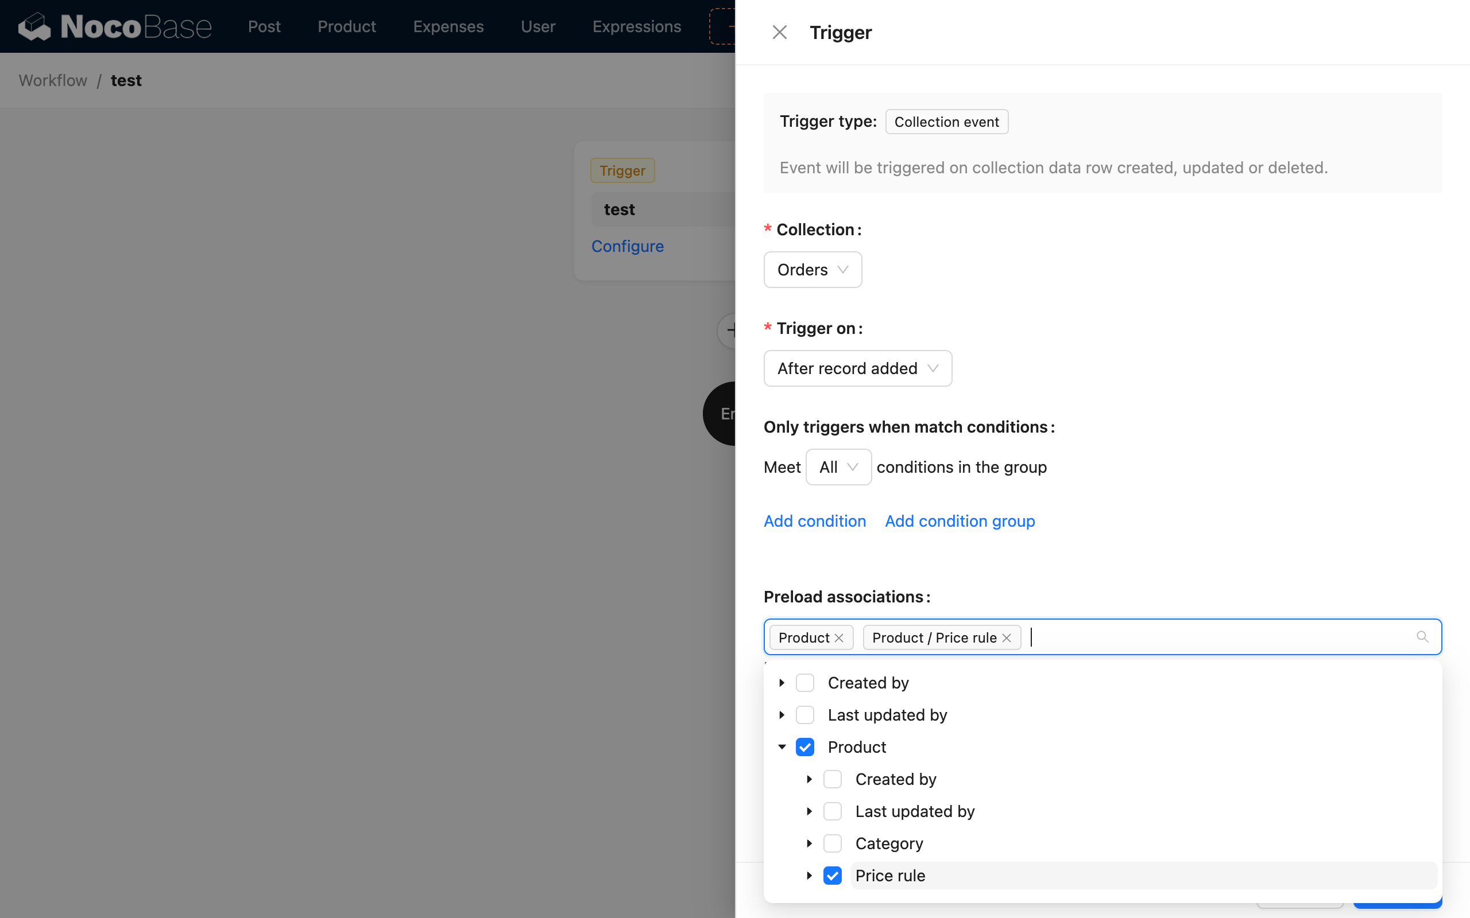Open the User menu in the navigation bar
1470x918 pixels.
pyautogui.click(x=537, y=26)
